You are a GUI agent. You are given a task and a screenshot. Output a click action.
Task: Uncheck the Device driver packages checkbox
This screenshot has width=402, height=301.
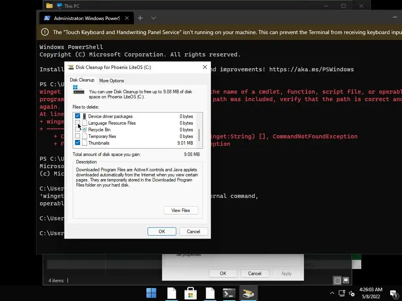tap(77, 116)
